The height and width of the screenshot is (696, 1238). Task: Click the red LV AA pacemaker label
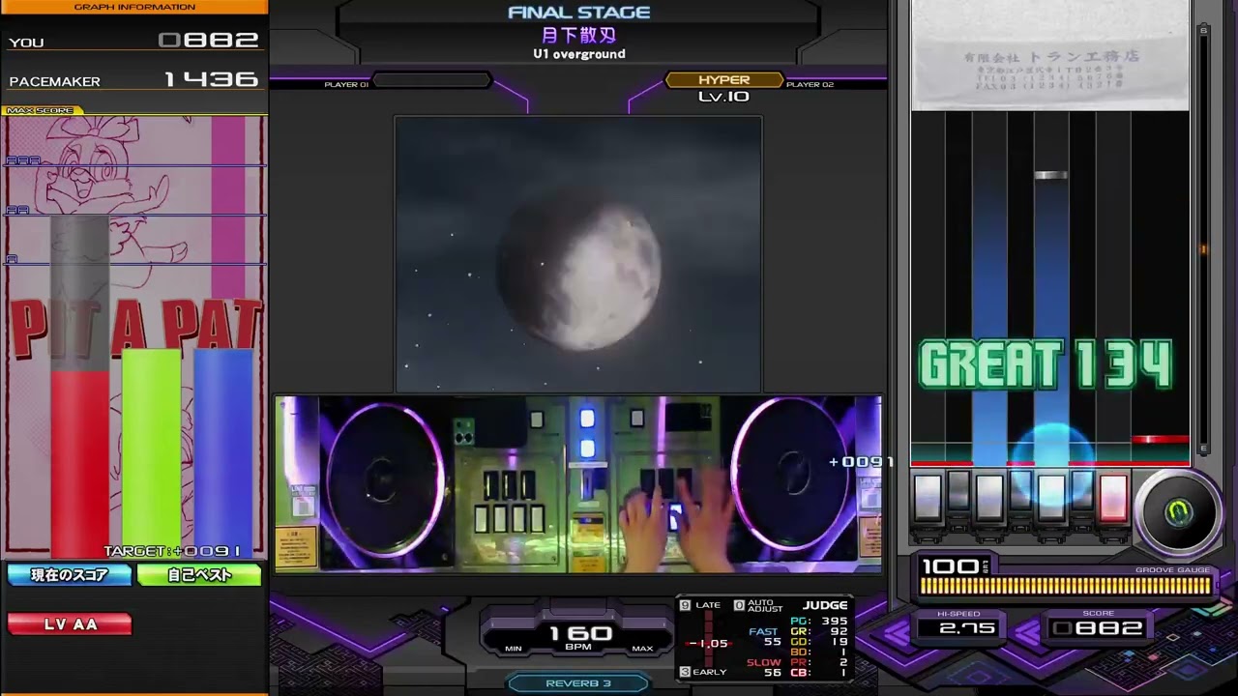(x=70, y=624)
